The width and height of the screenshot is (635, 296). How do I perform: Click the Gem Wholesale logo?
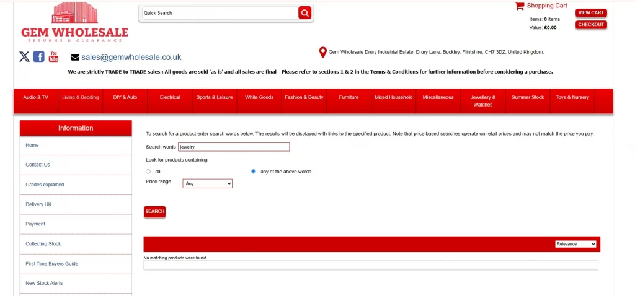[74, 22]
